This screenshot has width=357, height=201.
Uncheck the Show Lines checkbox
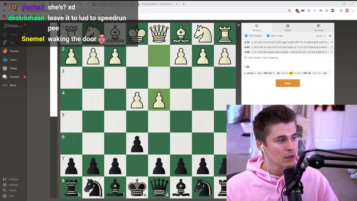(x=268, y=36)
